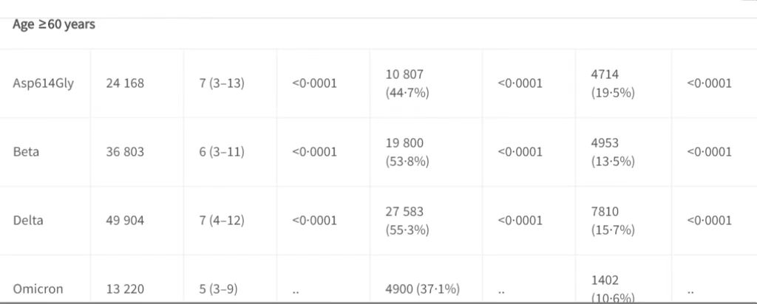Click the 10 807 (44·7%) cell
Screen dimensions: 757x304
click(407, 83)
